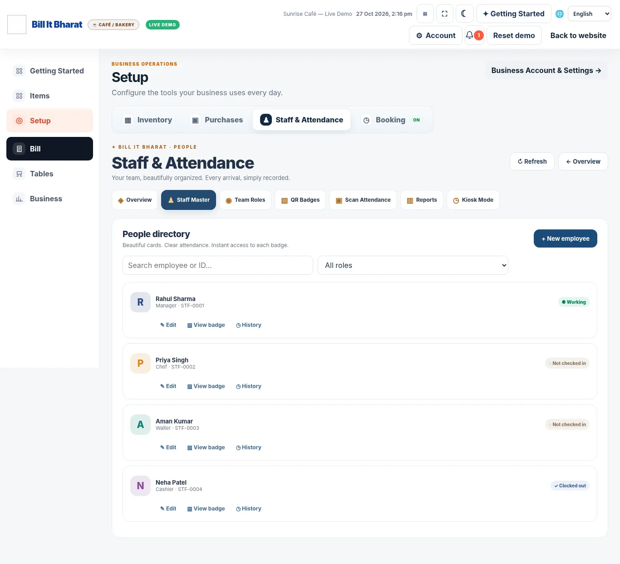Open the Reports sub-tab

pyautogui.click(x=422, y=200)
